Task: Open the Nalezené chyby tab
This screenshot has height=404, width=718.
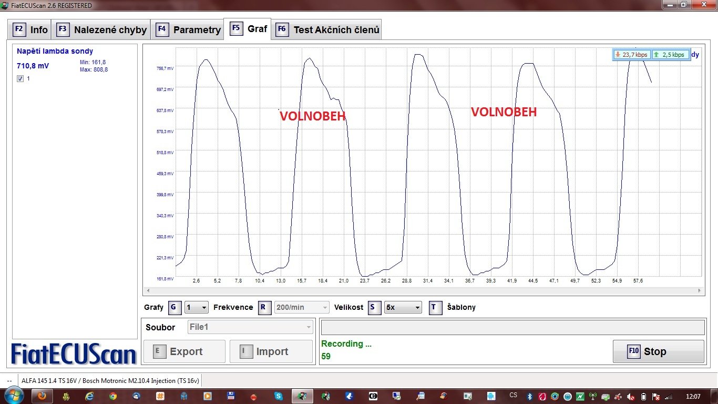Action: [x=101, y=29]
